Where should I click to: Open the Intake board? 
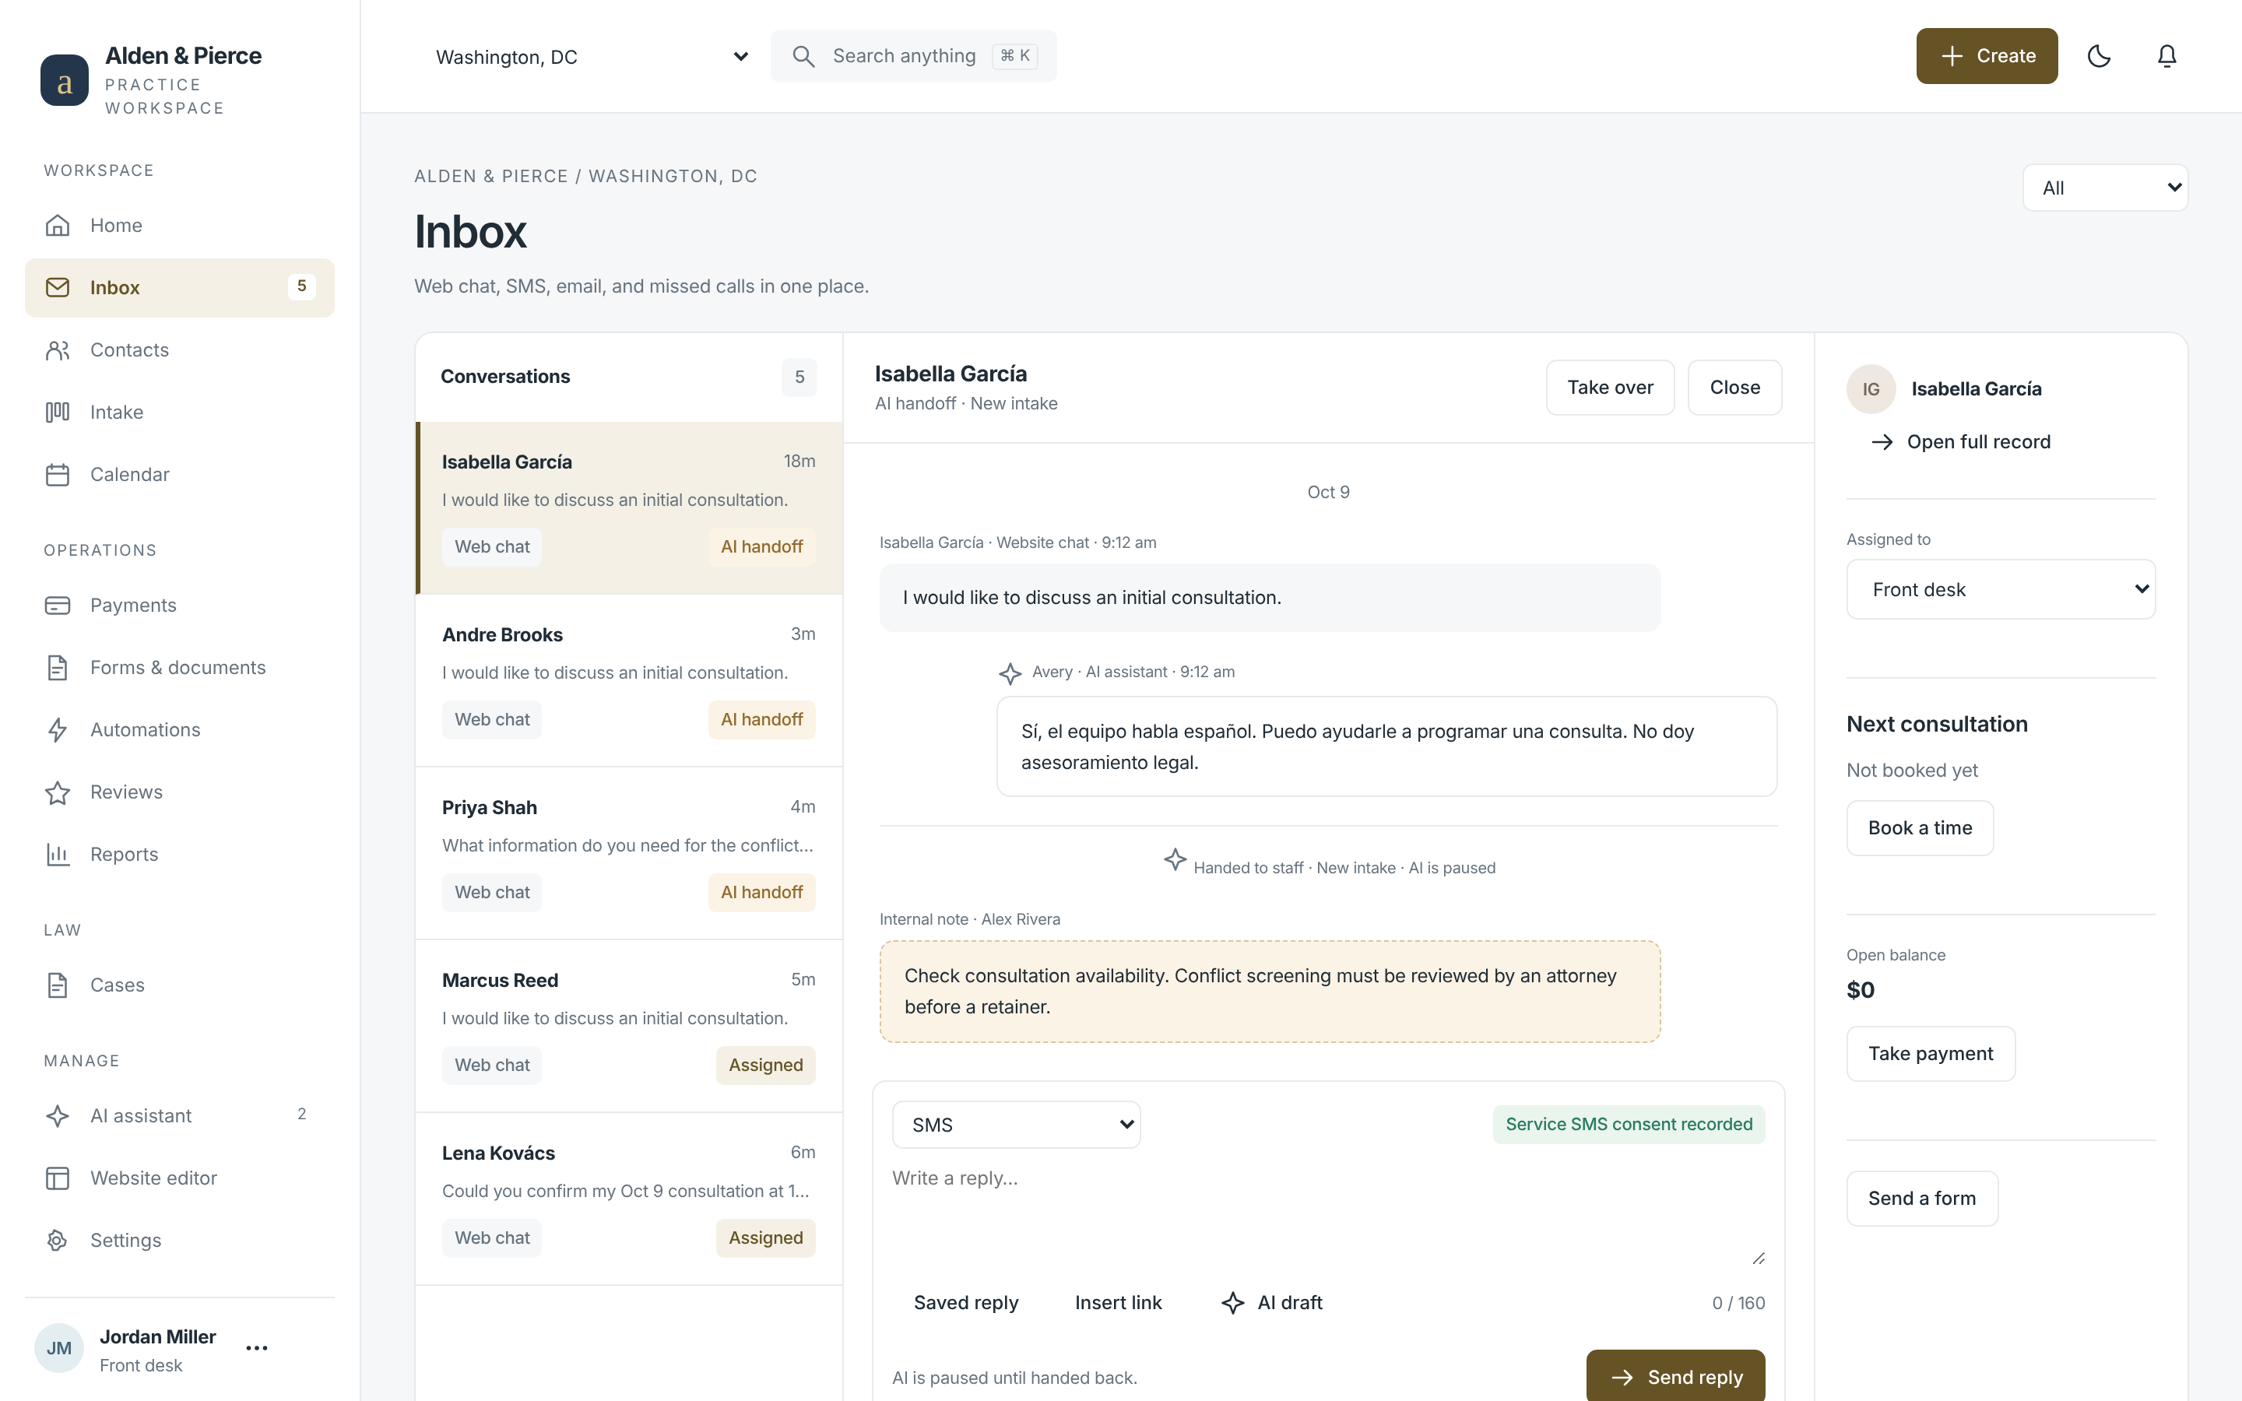[180, 412]
